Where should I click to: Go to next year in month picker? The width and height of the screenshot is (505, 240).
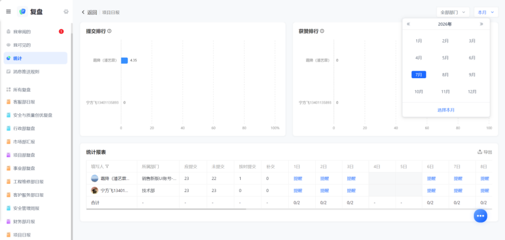coord(482,24)
